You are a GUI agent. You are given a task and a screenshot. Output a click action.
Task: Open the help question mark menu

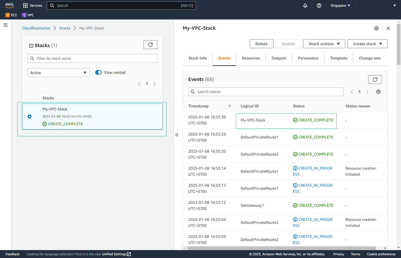[319, 6]
